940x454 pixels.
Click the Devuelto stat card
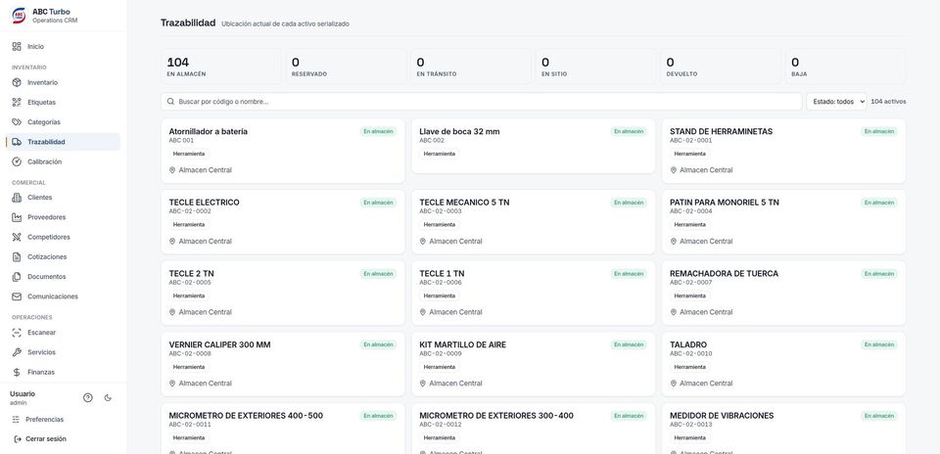722,67
